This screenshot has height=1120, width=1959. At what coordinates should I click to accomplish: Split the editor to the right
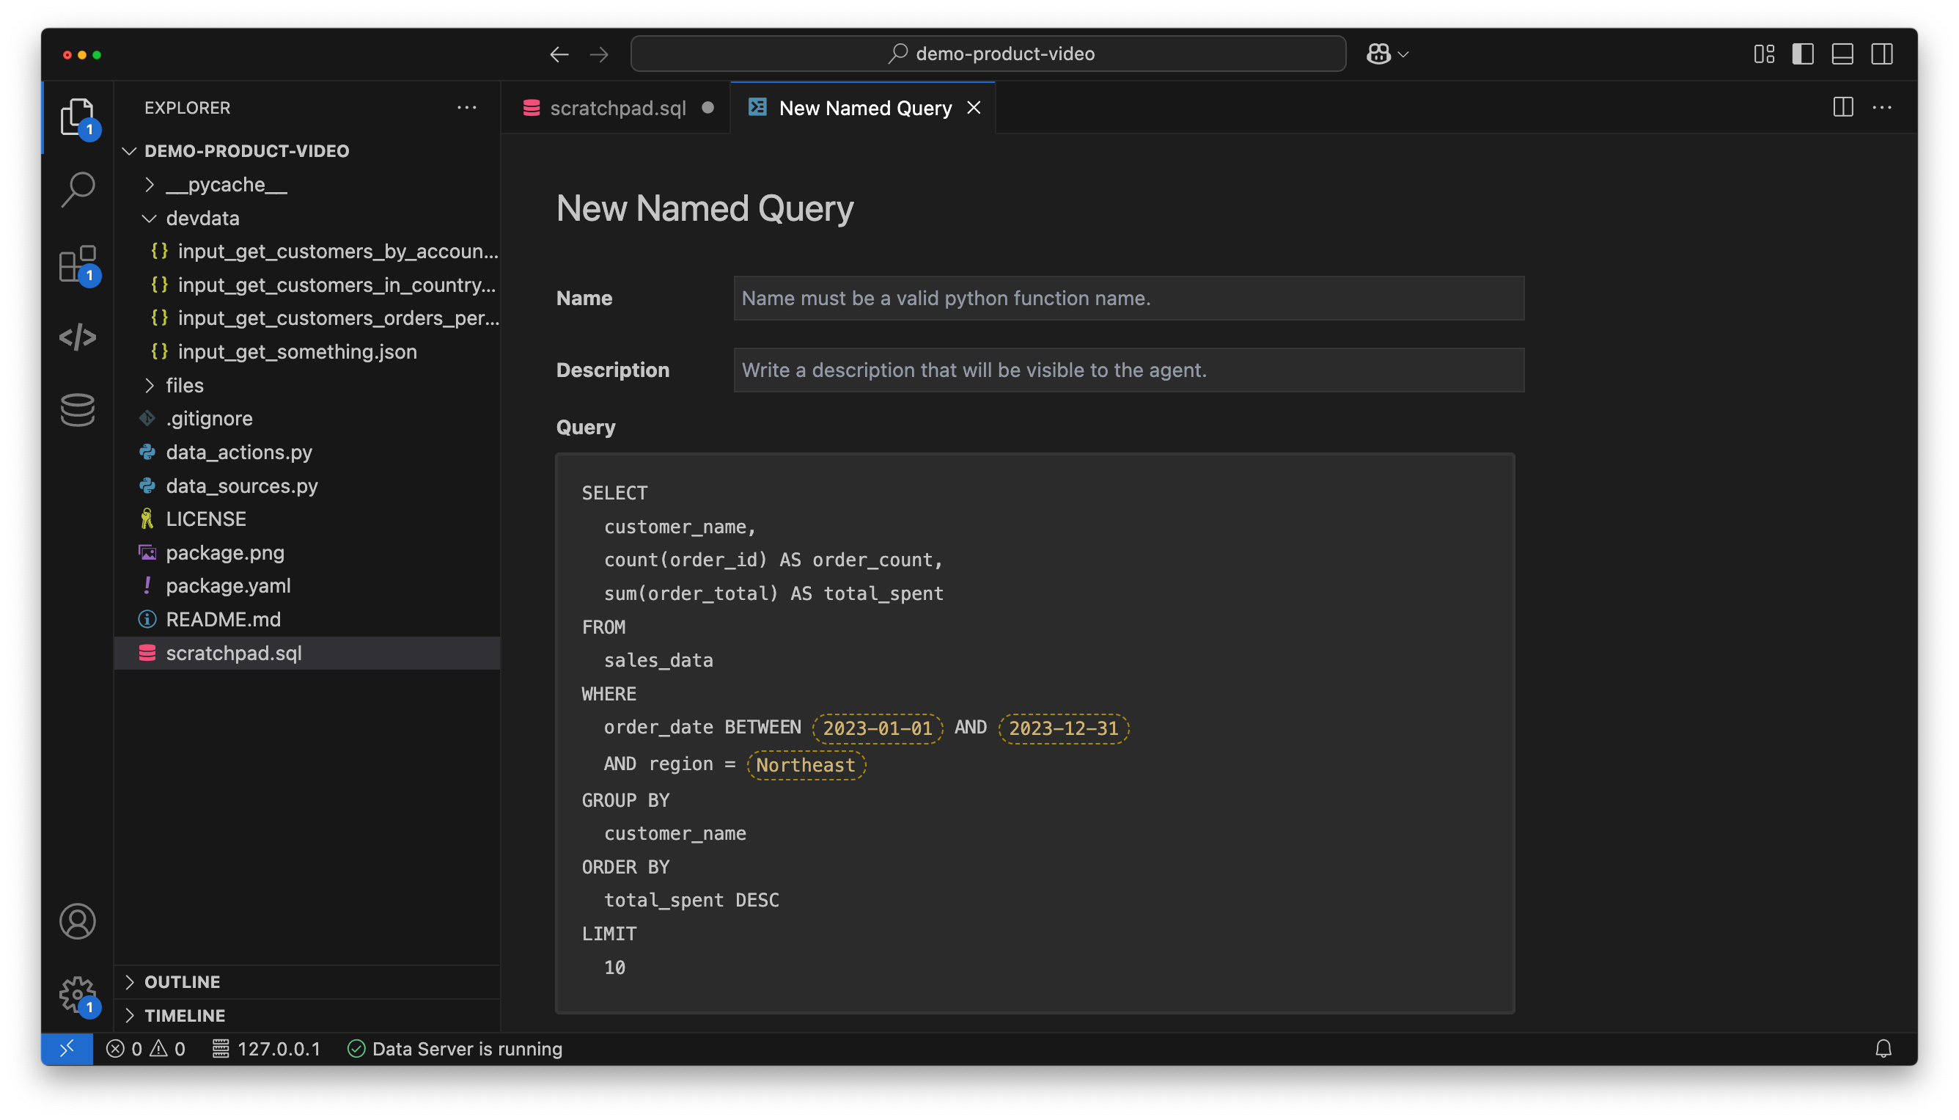(1843, 107)
